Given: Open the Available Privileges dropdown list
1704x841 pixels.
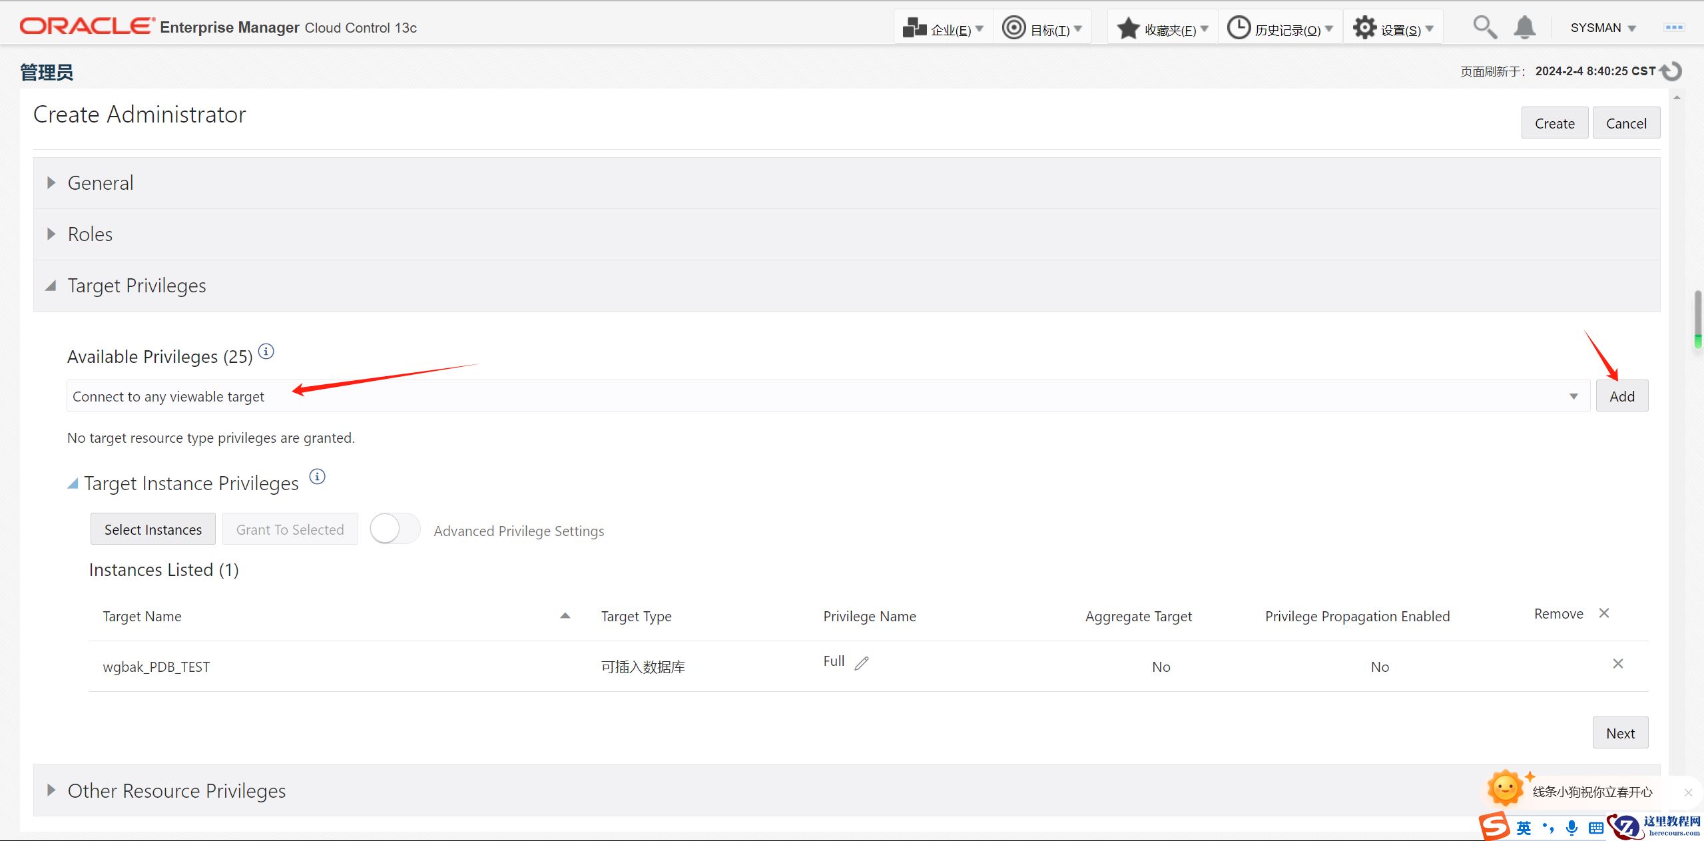Looking at the screenshot, I should pos(1573,396).
